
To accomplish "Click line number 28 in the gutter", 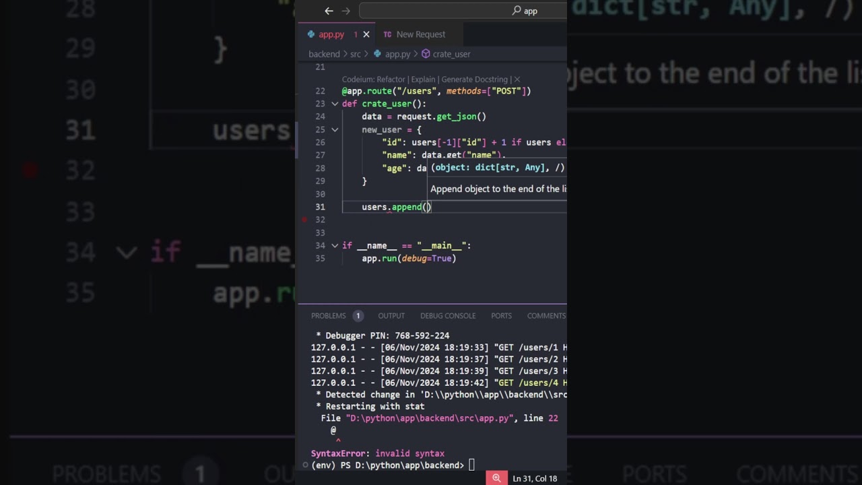I will [320, 168].
